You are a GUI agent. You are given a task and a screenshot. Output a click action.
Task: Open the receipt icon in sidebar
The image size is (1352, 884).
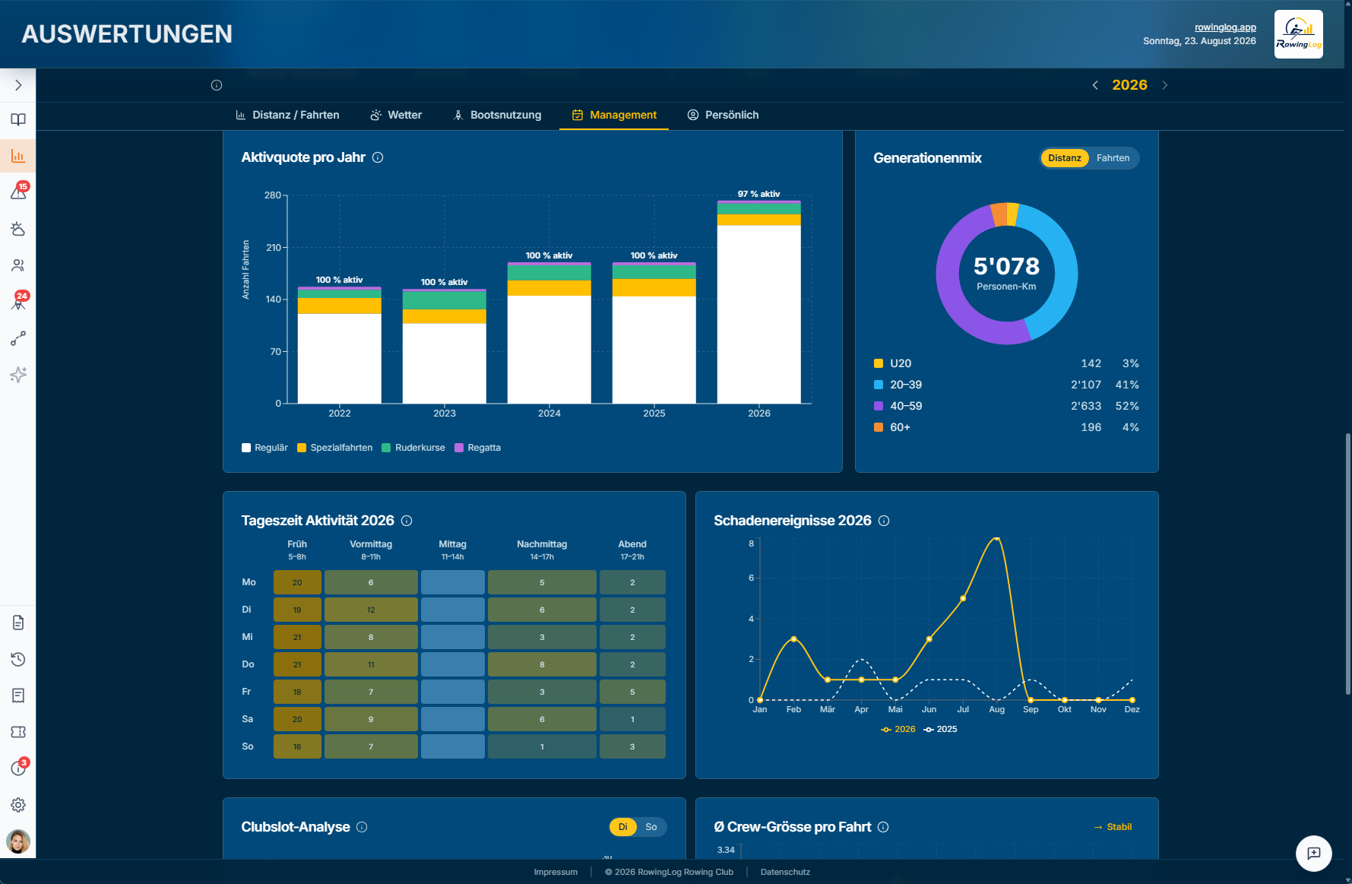click(18, 695)
